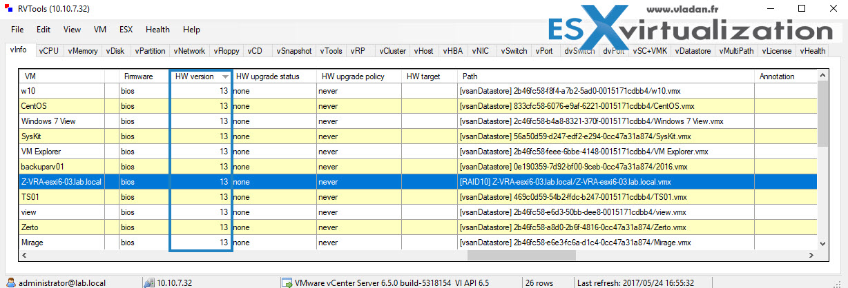The image size is (848, 288).
Task: Select the VM Explorer row
Action: point(418,152)
